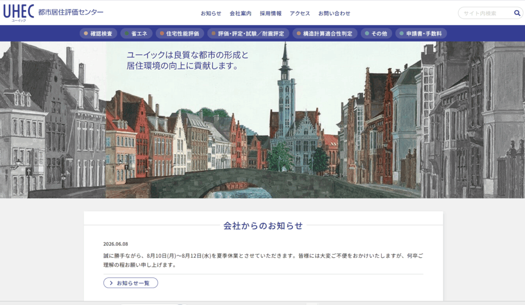The image size is (525, 305).
Task: Click 都市居住評価センター site title
Action: pos(71,12)
